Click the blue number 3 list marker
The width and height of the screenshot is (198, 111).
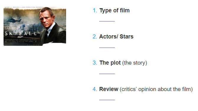95,63
